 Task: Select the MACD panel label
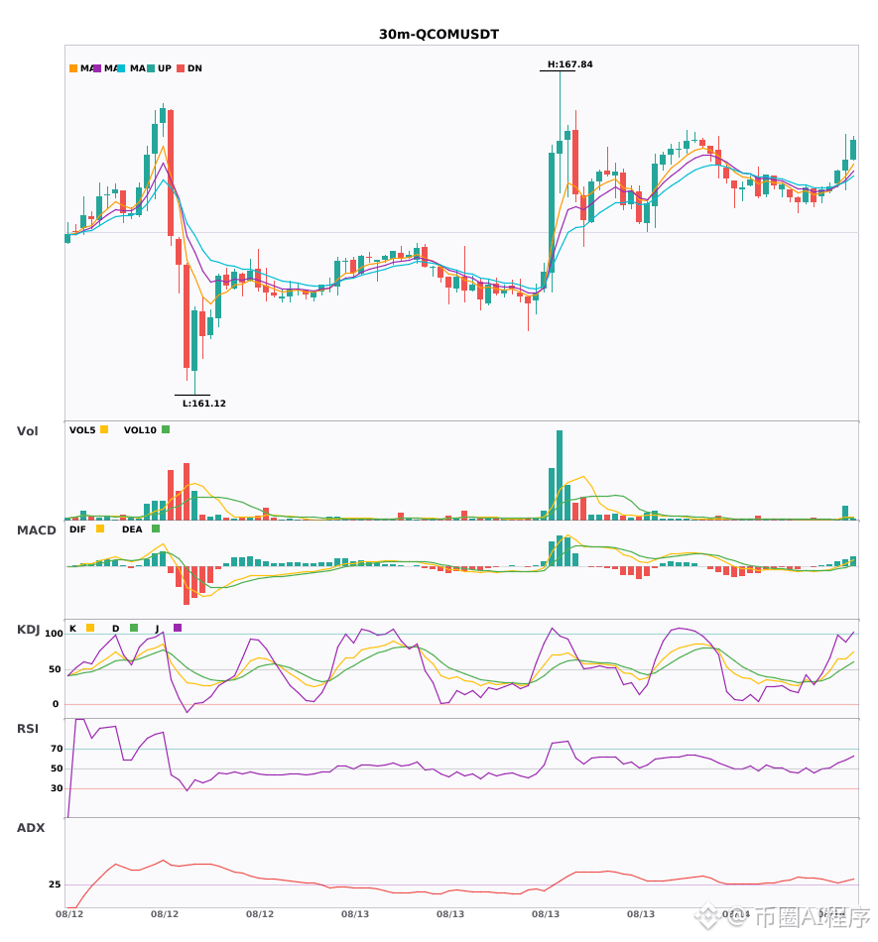(36, 530)
